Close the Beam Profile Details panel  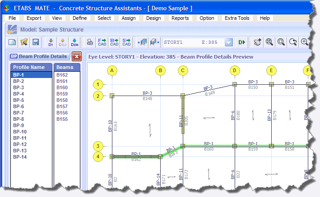pos(76,56)
